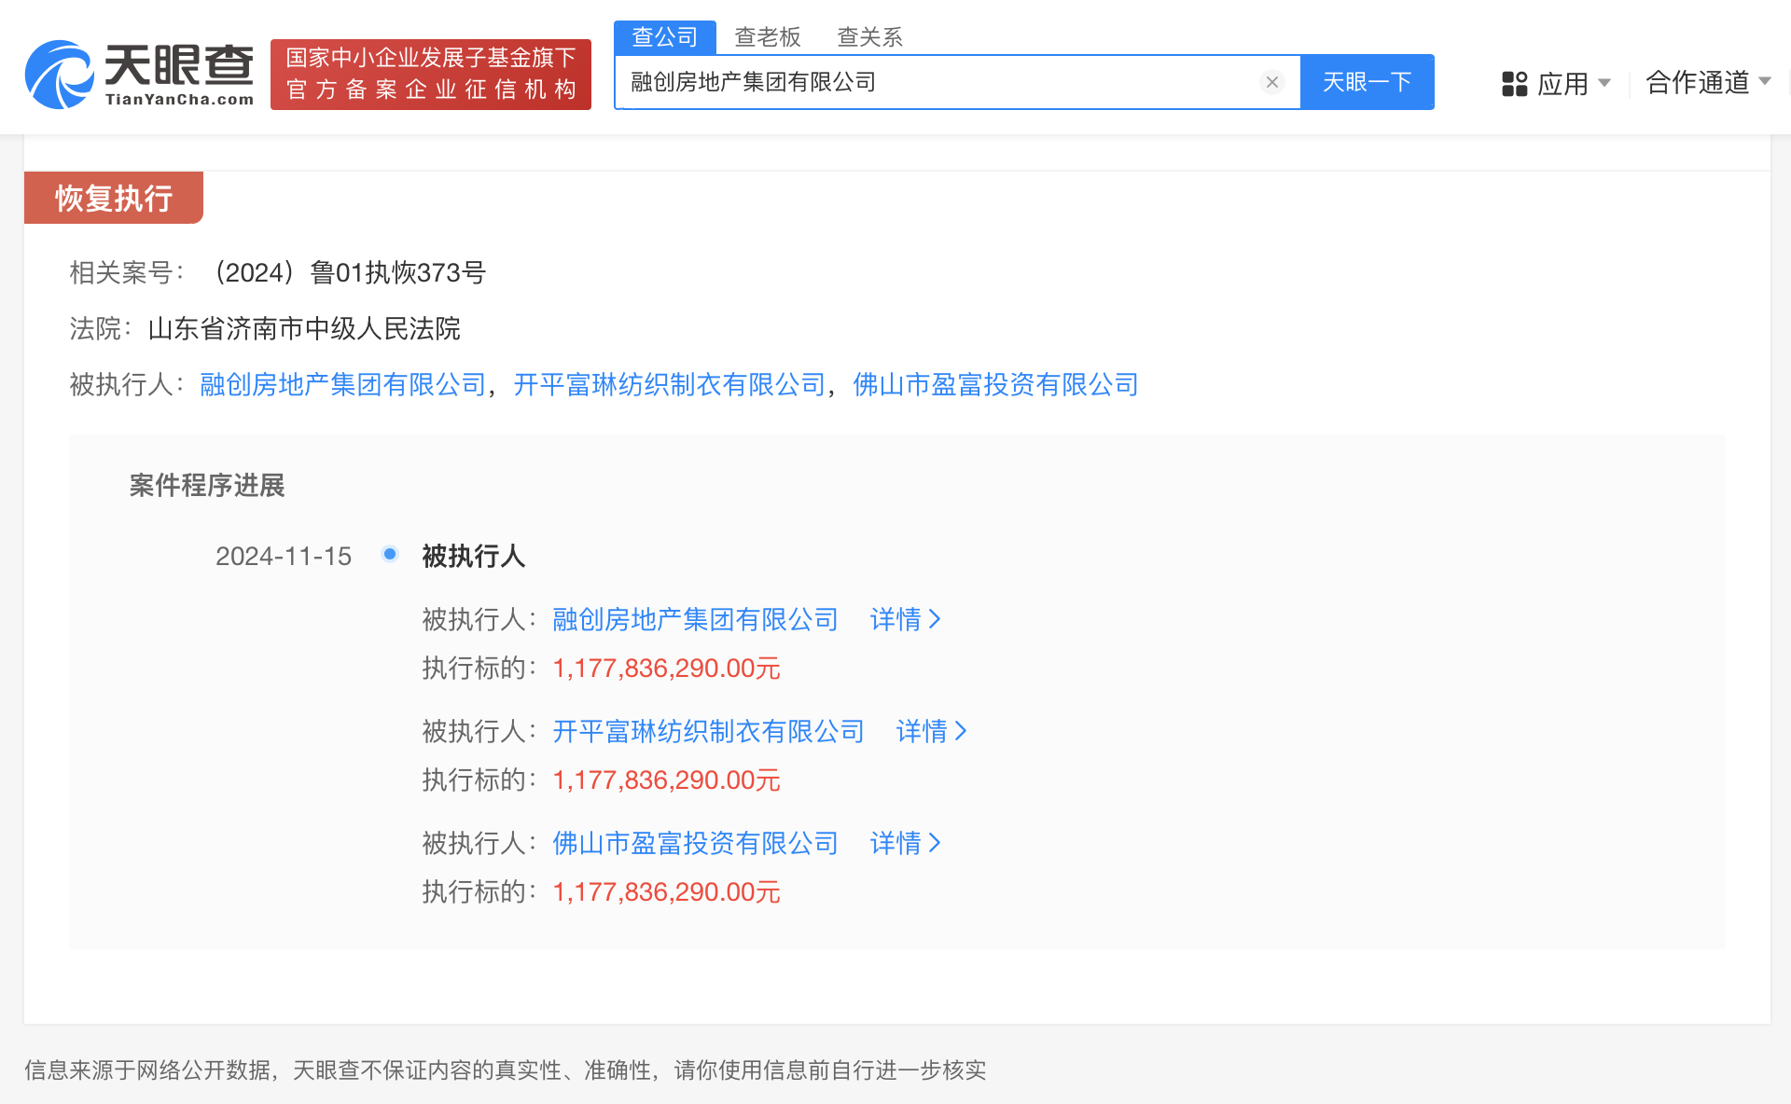Viewport: 1791px width, 1104px height.
Task: Expand the 应用 dropdown arrow
Action: click(x=1604, y=83)
